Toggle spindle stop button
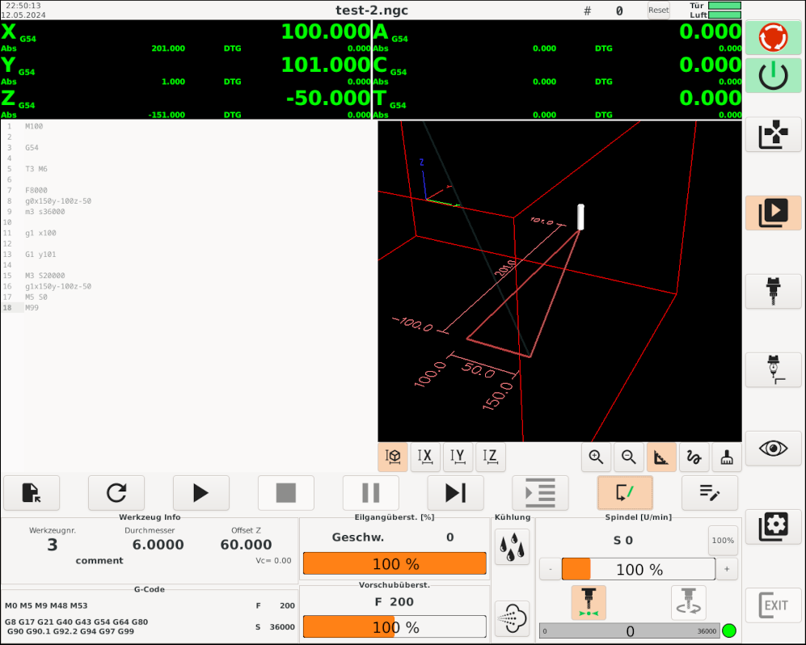 pos(589,602)
